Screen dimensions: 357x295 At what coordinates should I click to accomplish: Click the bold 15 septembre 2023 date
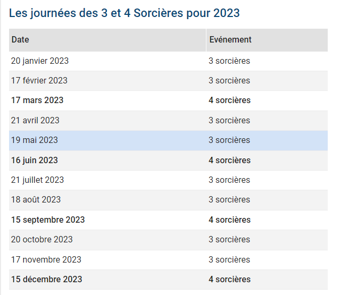(48, 220)
